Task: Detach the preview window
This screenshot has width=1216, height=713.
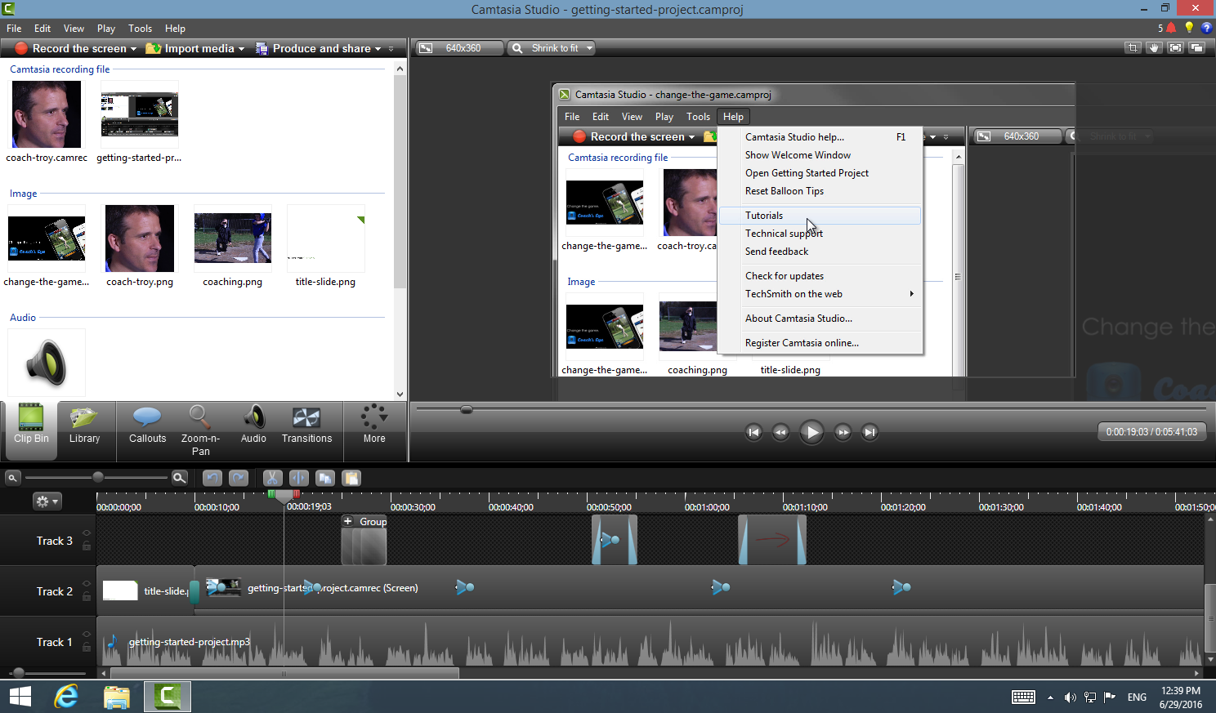Action: (1196, 48)
